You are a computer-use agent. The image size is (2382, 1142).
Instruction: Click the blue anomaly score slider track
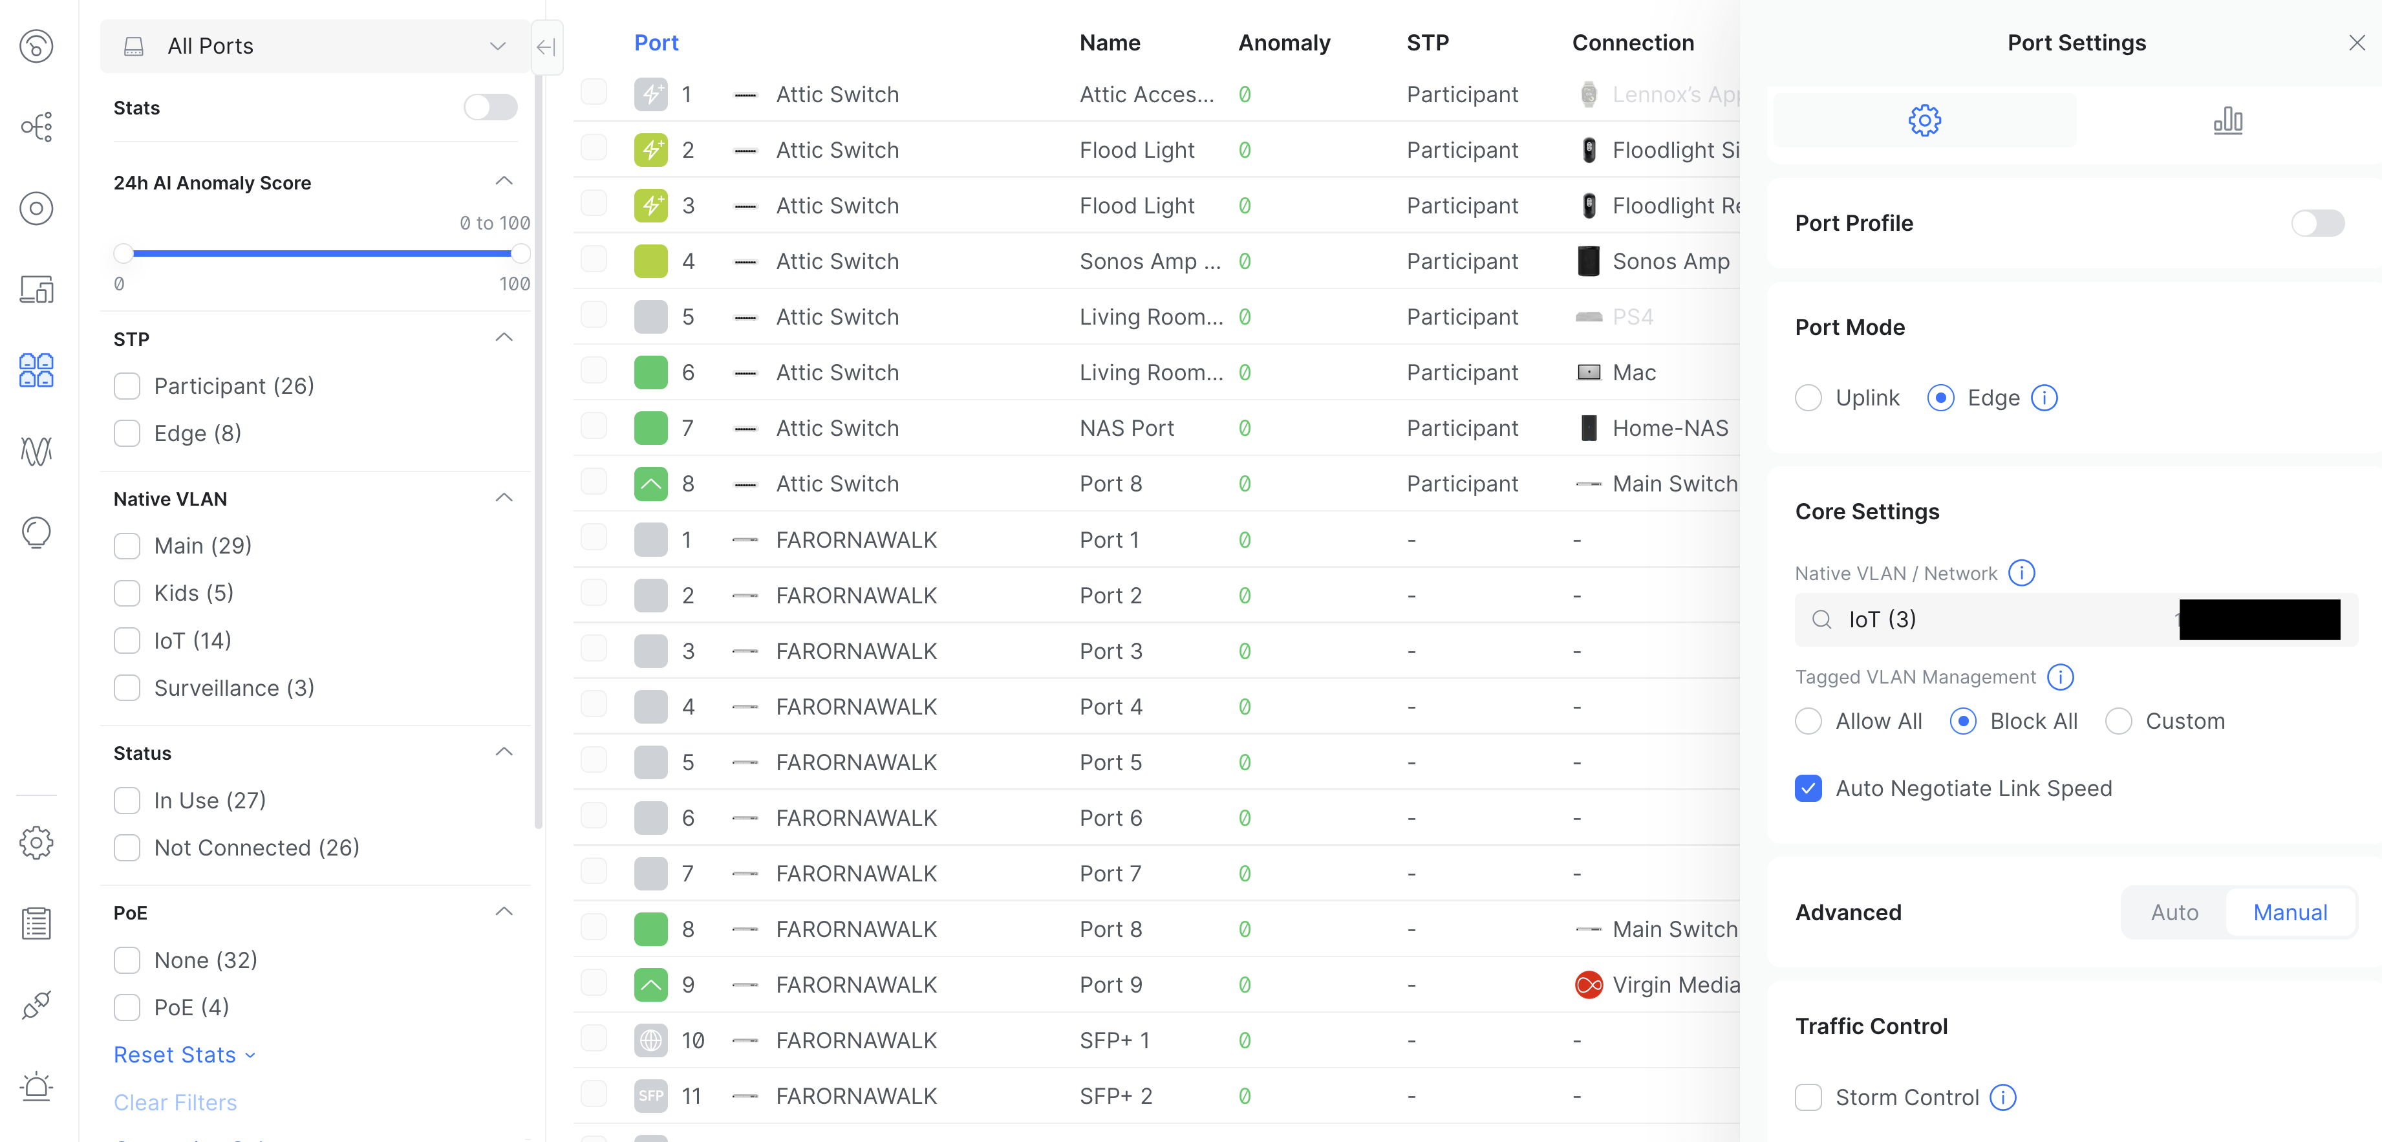[x=322, y=253]
